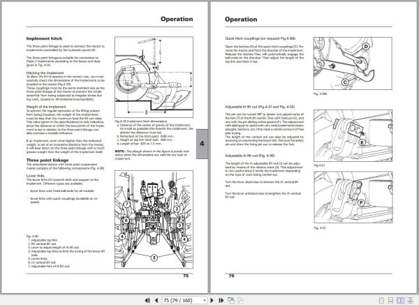Image resolution: width=419 pixels, height=305 pixels.
Task: Click the chapter 4 thumb tab
Action: click(202, 144)
